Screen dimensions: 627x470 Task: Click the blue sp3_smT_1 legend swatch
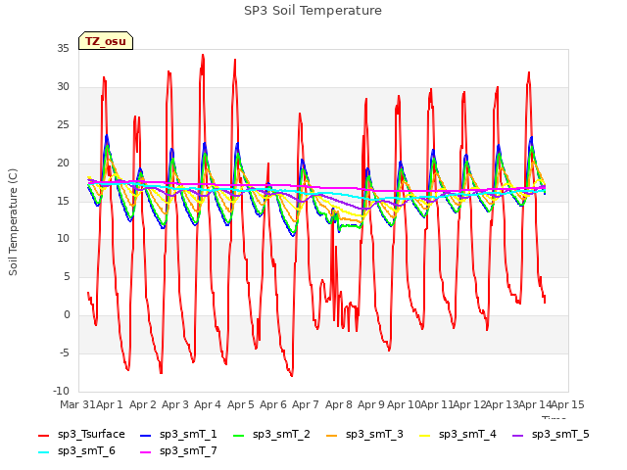[146, 435]
